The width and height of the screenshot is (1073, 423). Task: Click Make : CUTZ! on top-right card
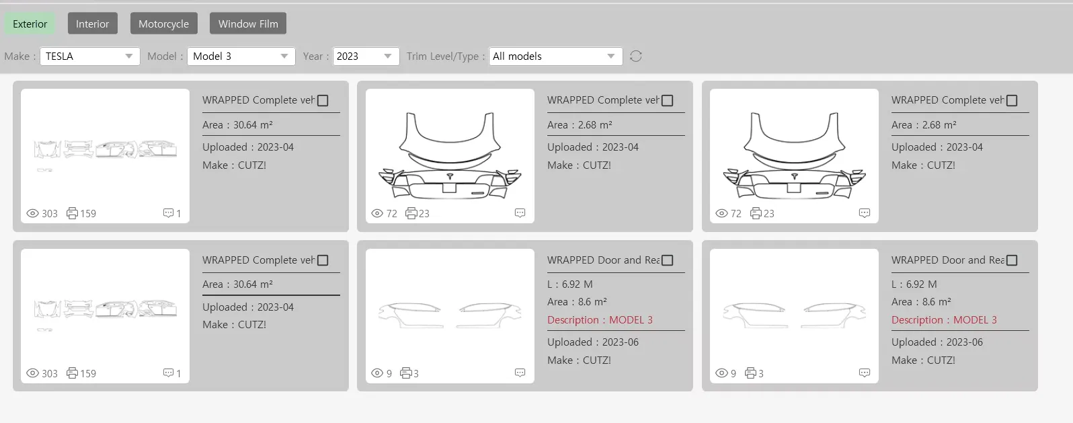(x=923, y=165)
